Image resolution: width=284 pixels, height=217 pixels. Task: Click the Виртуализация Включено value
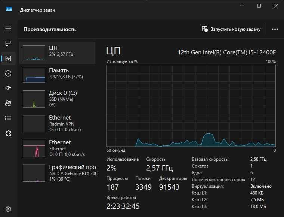261,186
